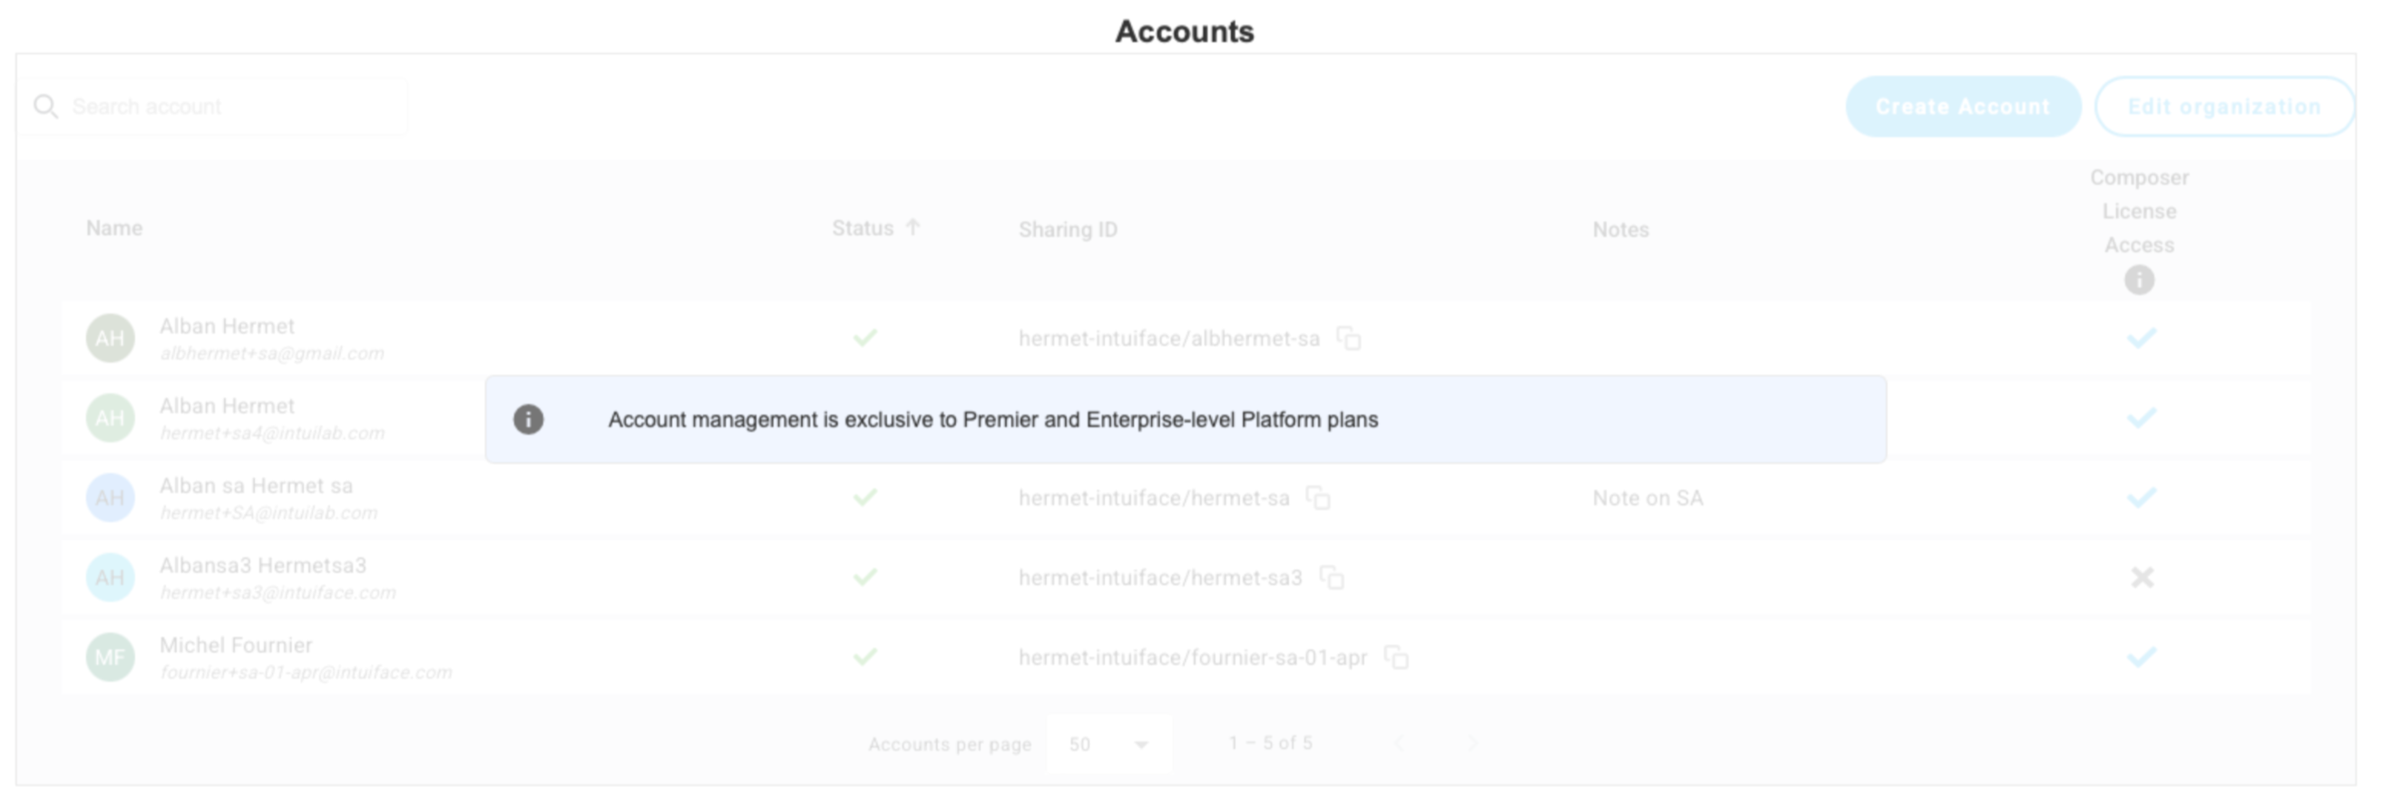Viewport: 2382px width, 807px height.
Task: Copy sharing ID hermet-intuiface/fournier-sa-01-apr
Action: pos(1396,657)
